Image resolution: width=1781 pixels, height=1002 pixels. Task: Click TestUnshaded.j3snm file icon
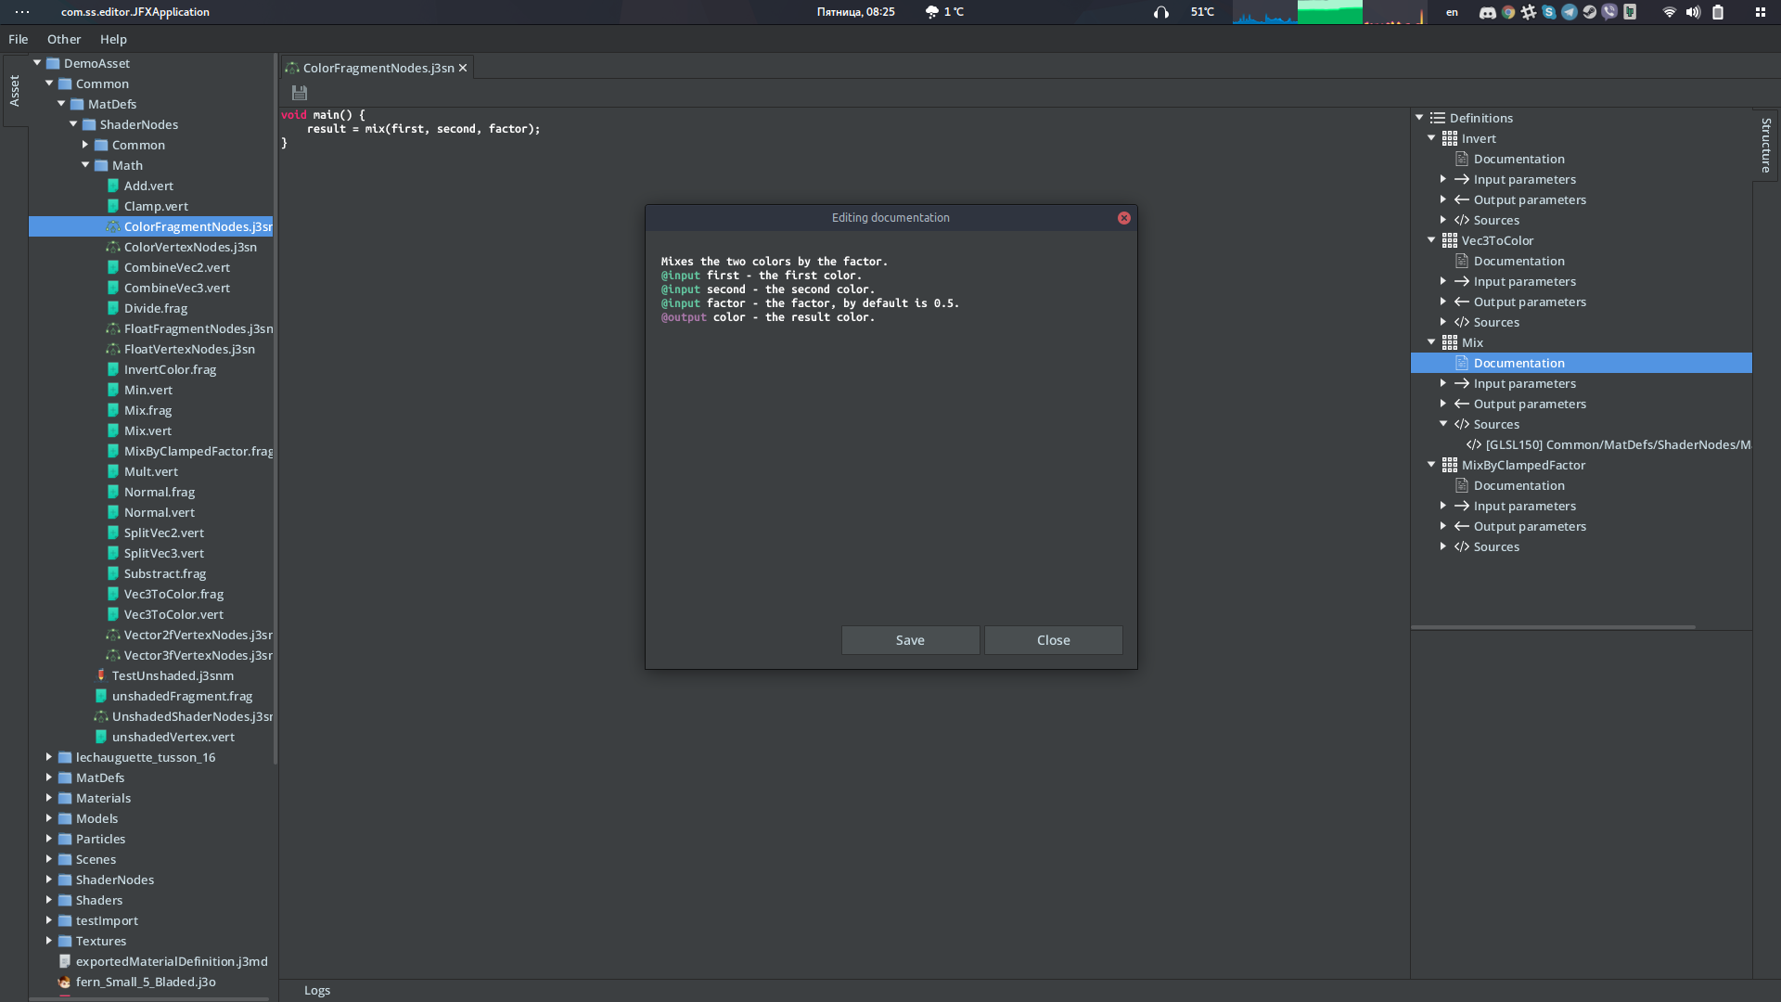(x=101, y=675)
